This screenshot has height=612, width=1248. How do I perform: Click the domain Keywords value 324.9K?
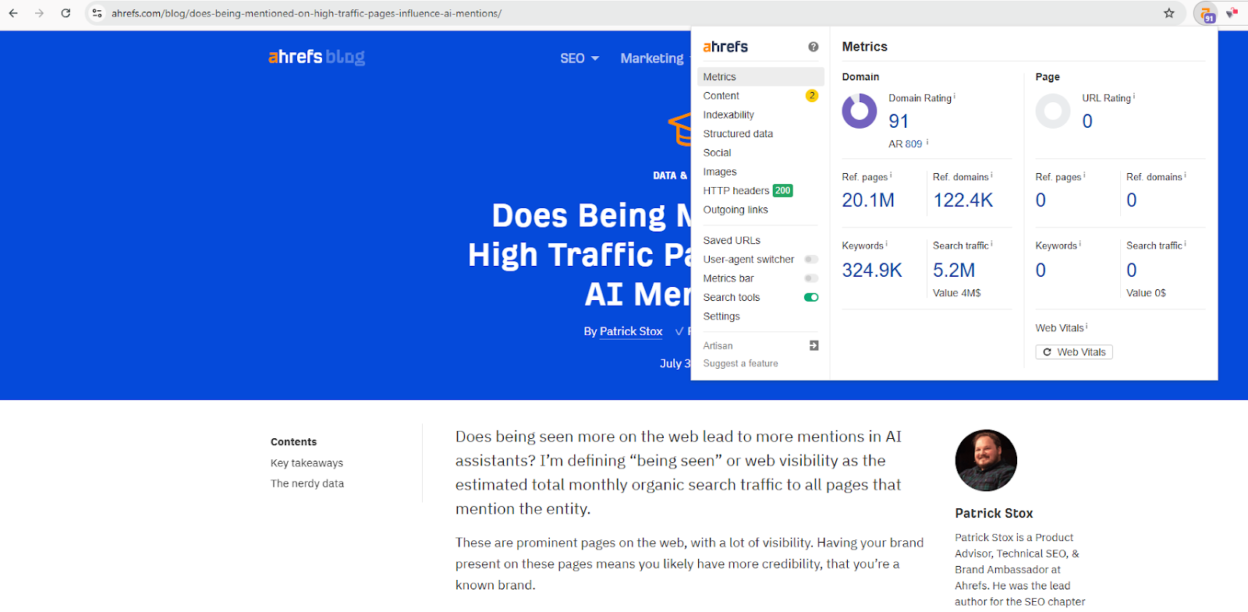[x=872, y=271]
